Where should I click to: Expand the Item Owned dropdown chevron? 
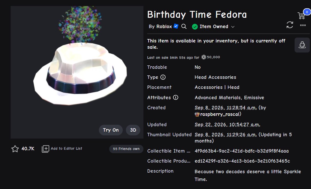(233, 27)
